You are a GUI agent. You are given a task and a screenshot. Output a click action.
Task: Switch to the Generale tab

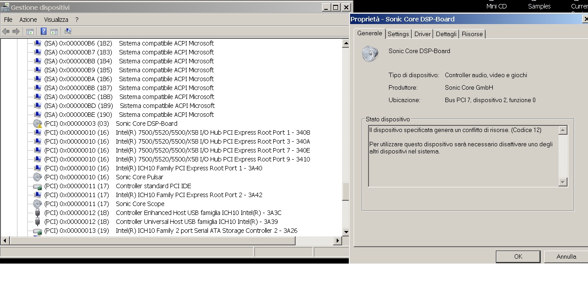point(370,33)
